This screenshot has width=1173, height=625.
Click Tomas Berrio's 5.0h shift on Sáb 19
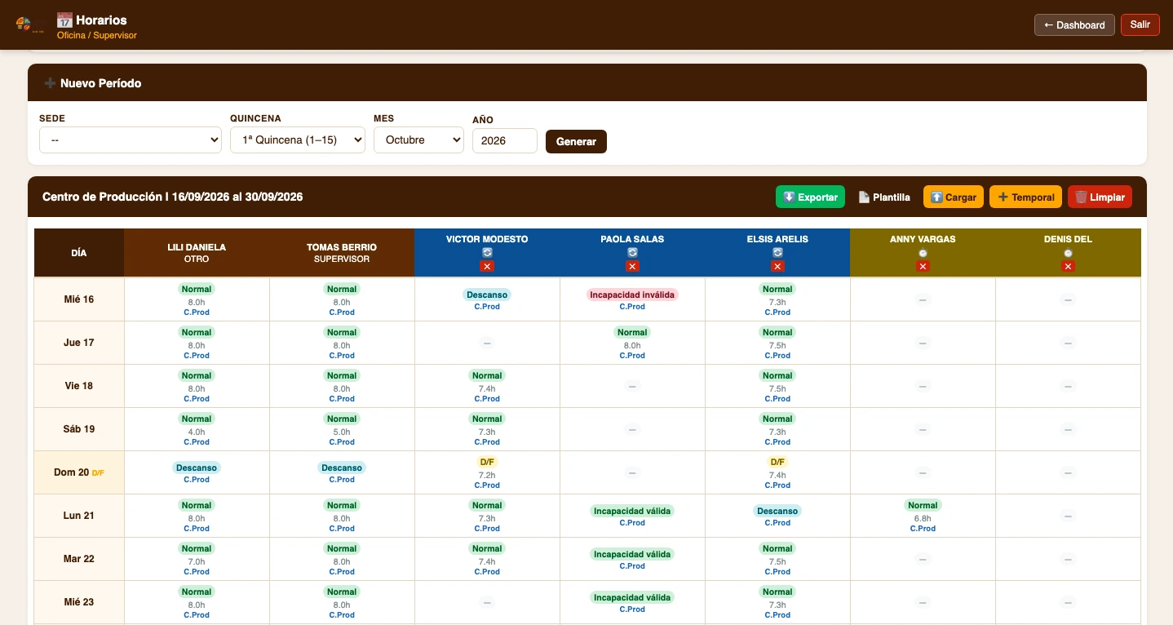(342, 429)
